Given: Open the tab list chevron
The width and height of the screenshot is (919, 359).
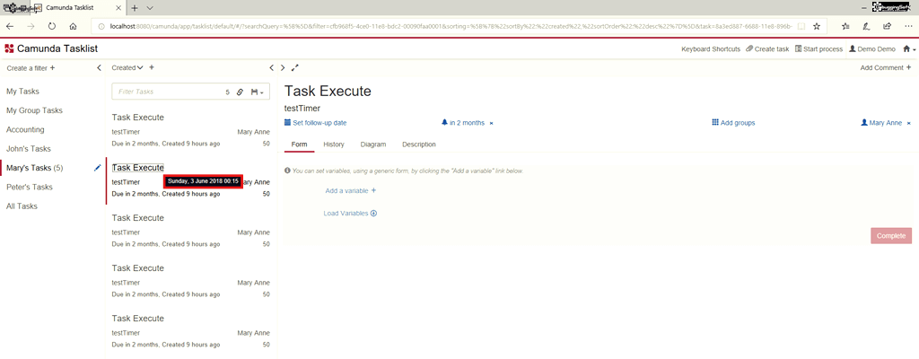Looking at the screenshot, I should (x=150, y=8).
